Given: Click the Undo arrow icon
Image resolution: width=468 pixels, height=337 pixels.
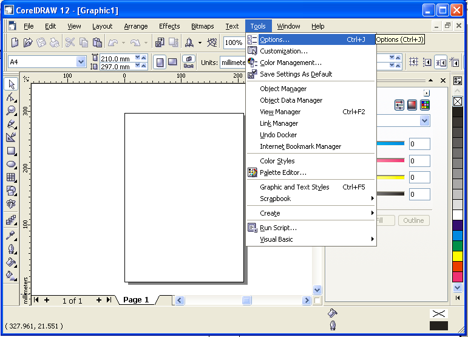Looking at the screenshot, I should 113,43.
